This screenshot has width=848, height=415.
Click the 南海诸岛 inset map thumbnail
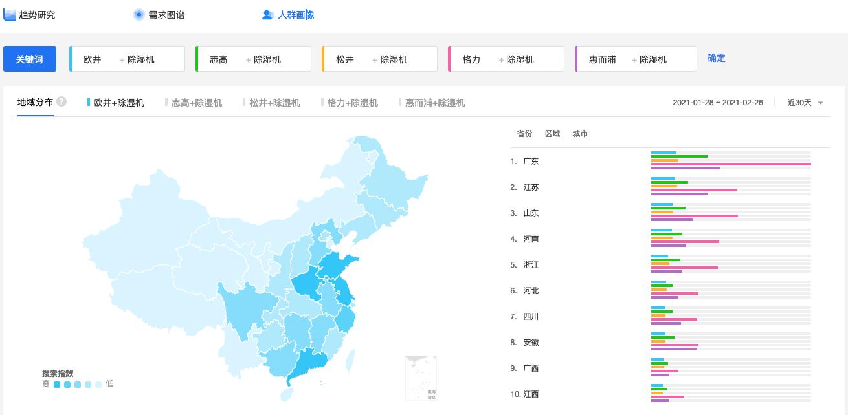click(421, 378)
